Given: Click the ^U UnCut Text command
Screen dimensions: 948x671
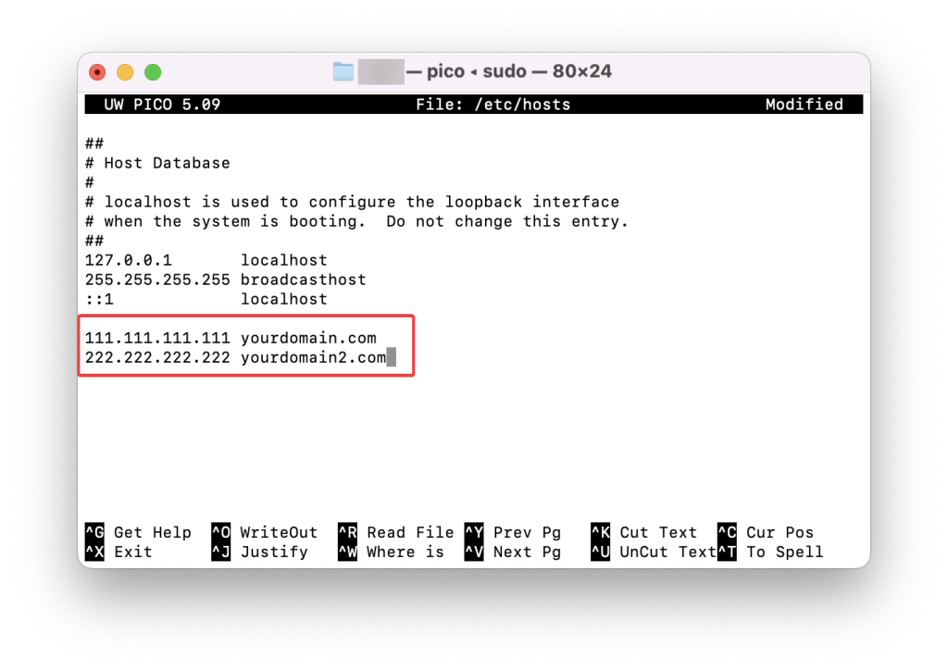Looking at the screenshot, I should pos(653,552).
